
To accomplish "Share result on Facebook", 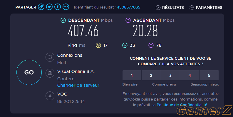I will coord(58,7).
